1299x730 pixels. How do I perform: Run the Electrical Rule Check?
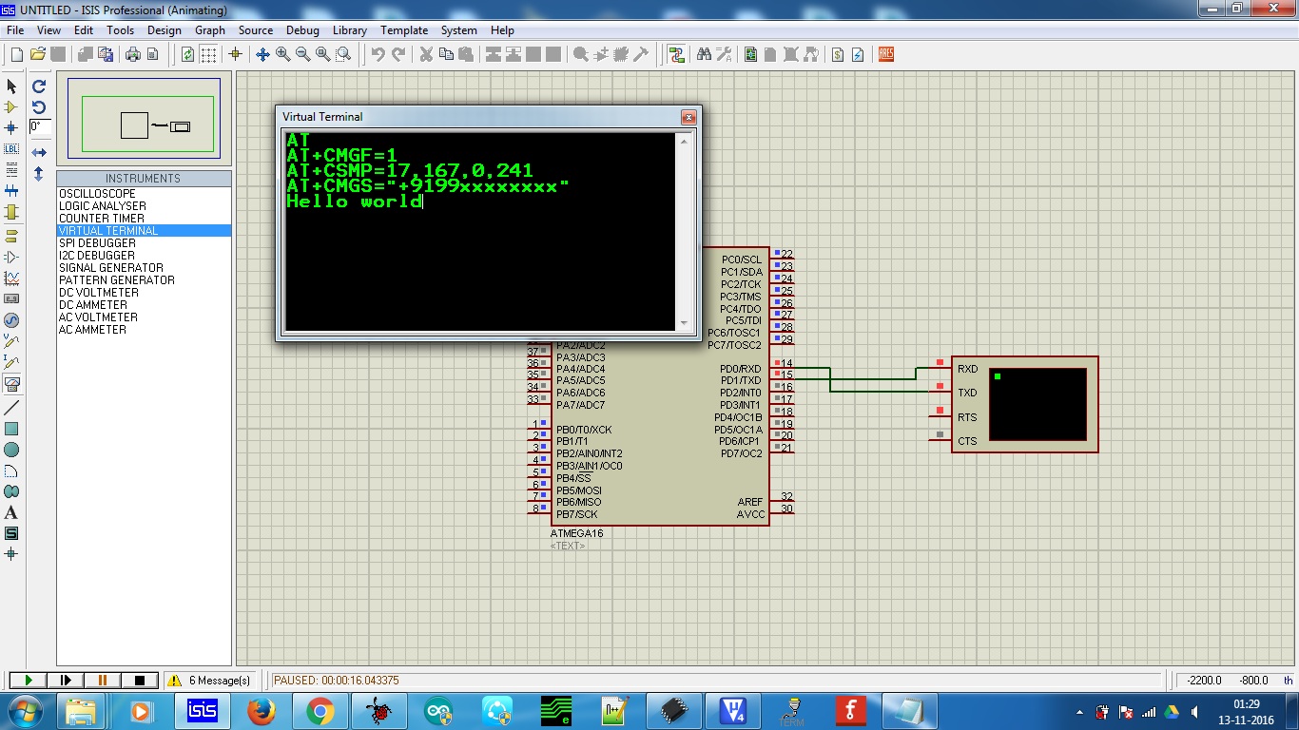tap(858, 54)
